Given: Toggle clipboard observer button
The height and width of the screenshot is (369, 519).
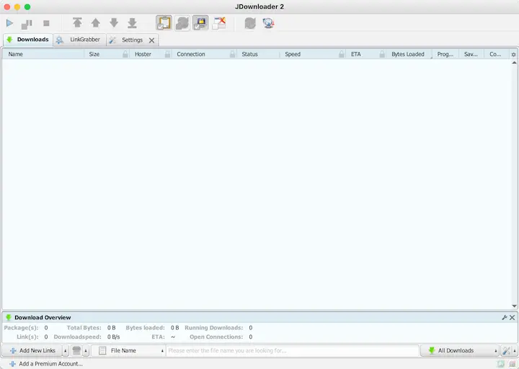Looking at the screenshot, I should click(x=164, y=23).
